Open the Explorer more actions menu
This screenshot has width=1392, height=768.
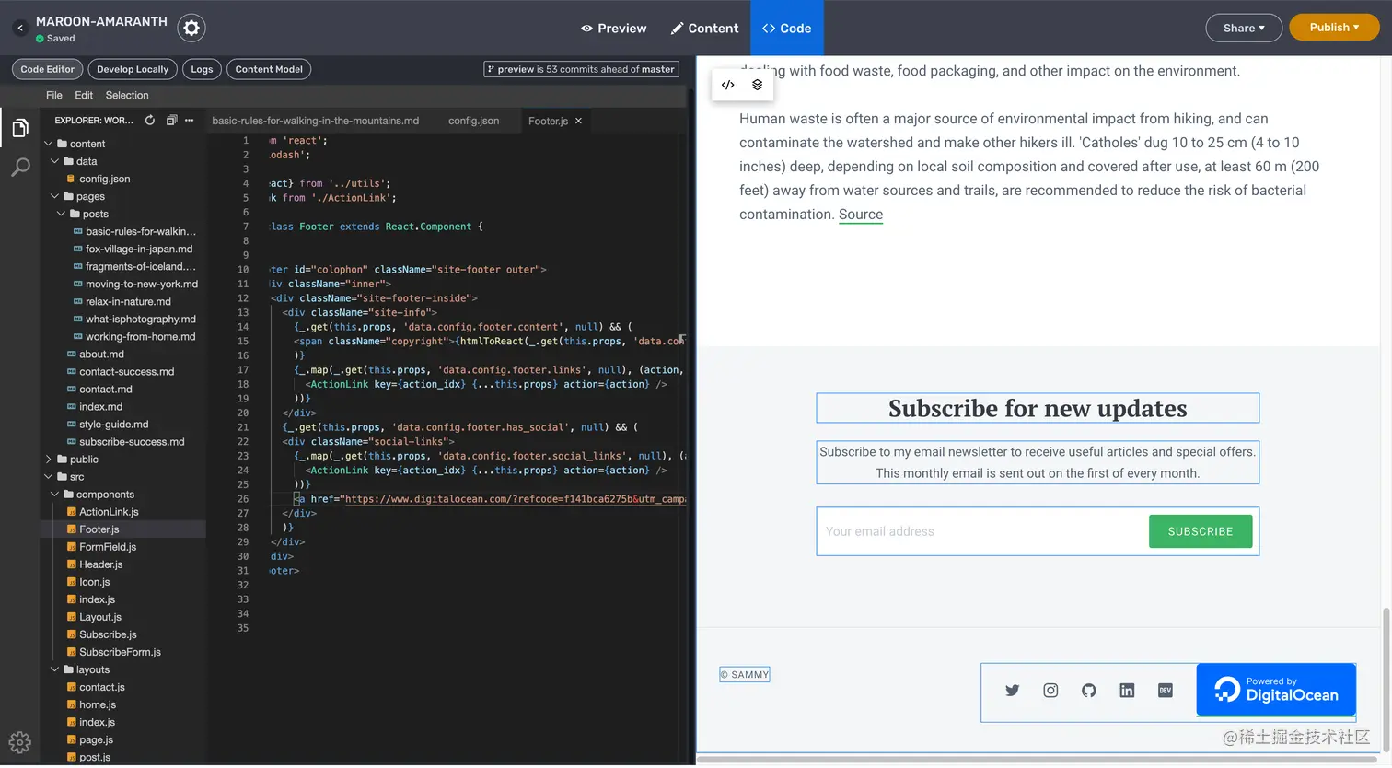tap(191, 120)
